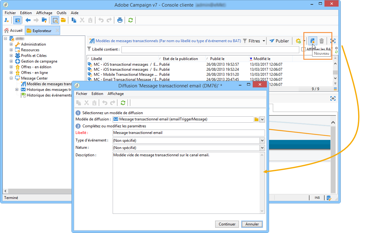Click the Modifié le column header
Image resolution: width=377 pixels, height=233 pixels.
[x=270, y=58]
